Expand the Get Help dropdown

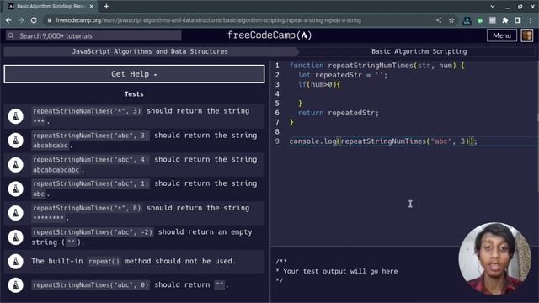point(134,74)
